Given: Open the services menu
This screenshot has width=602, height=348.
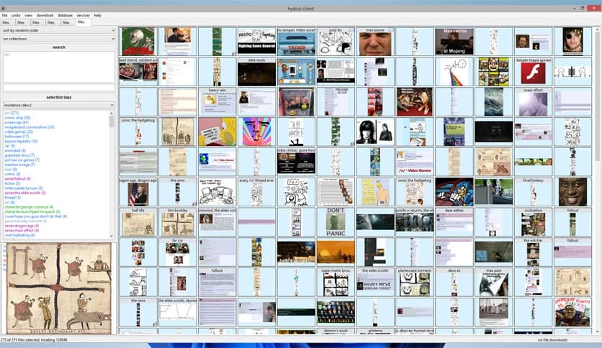Looking at the screenshot, I should [83, 15].
